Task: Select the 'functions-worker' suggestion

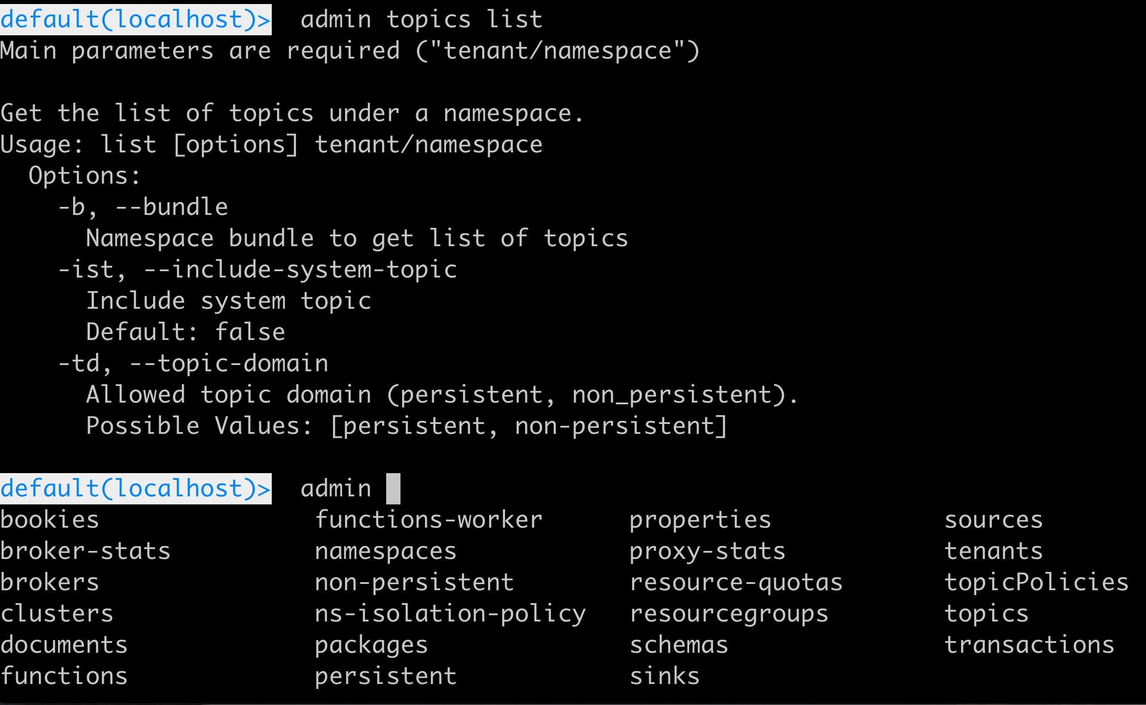Action: click(429, 520)
